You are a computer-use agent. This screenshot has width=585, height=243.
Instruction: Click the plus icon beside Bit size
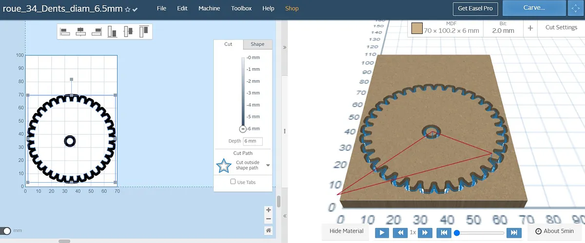click(x=530, y=28)
